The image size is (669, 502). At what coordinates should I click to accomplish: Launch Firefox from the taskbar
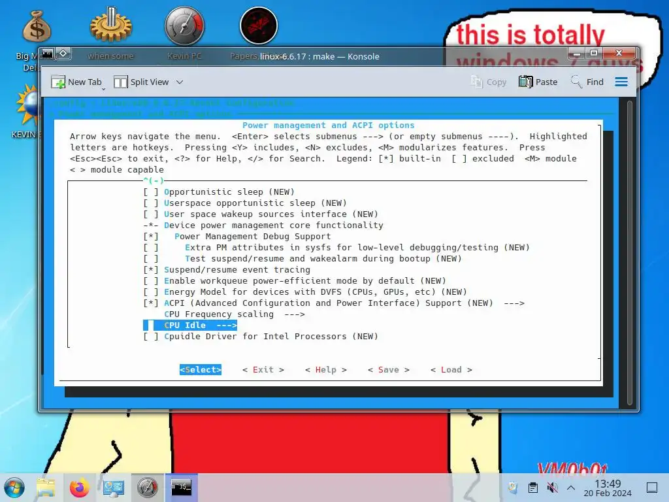(79, 488)
